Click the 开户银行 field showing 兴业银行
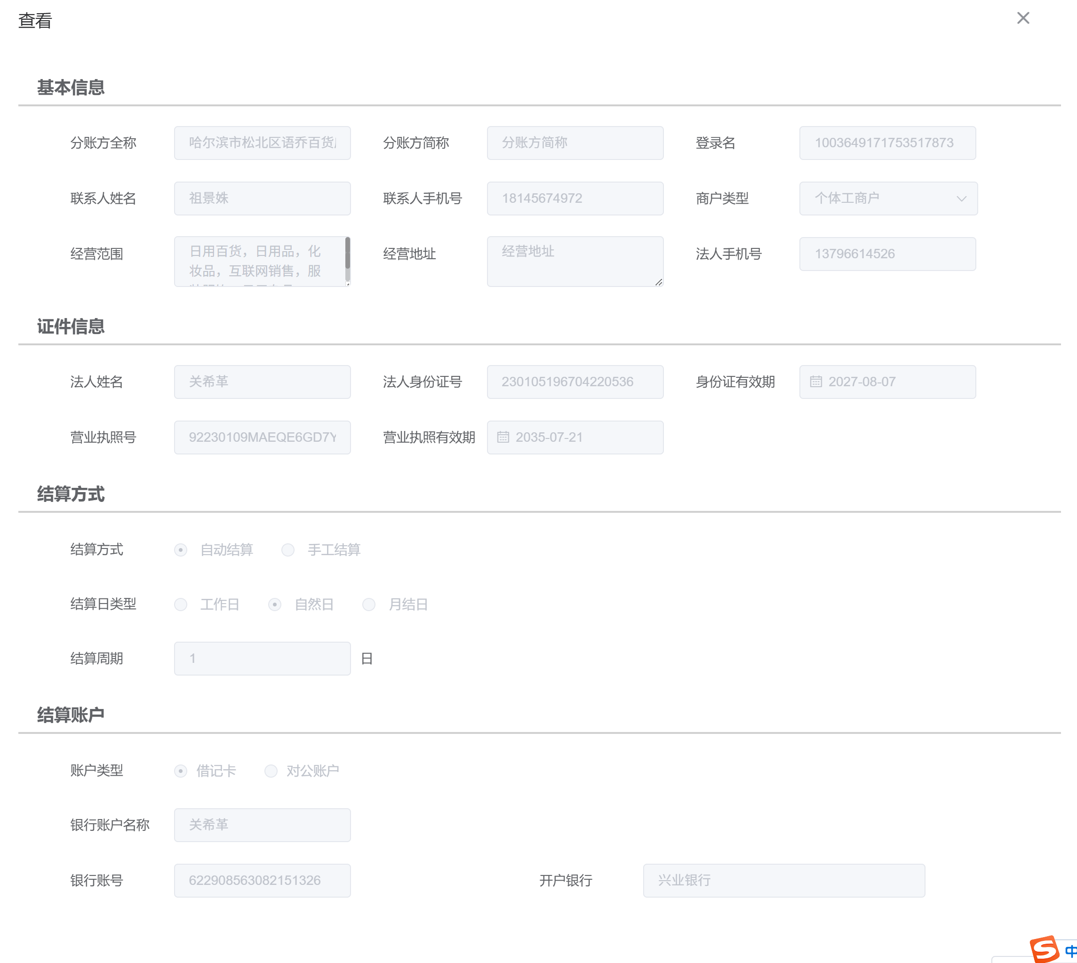1077x963 pixels. tap(783, 881)
